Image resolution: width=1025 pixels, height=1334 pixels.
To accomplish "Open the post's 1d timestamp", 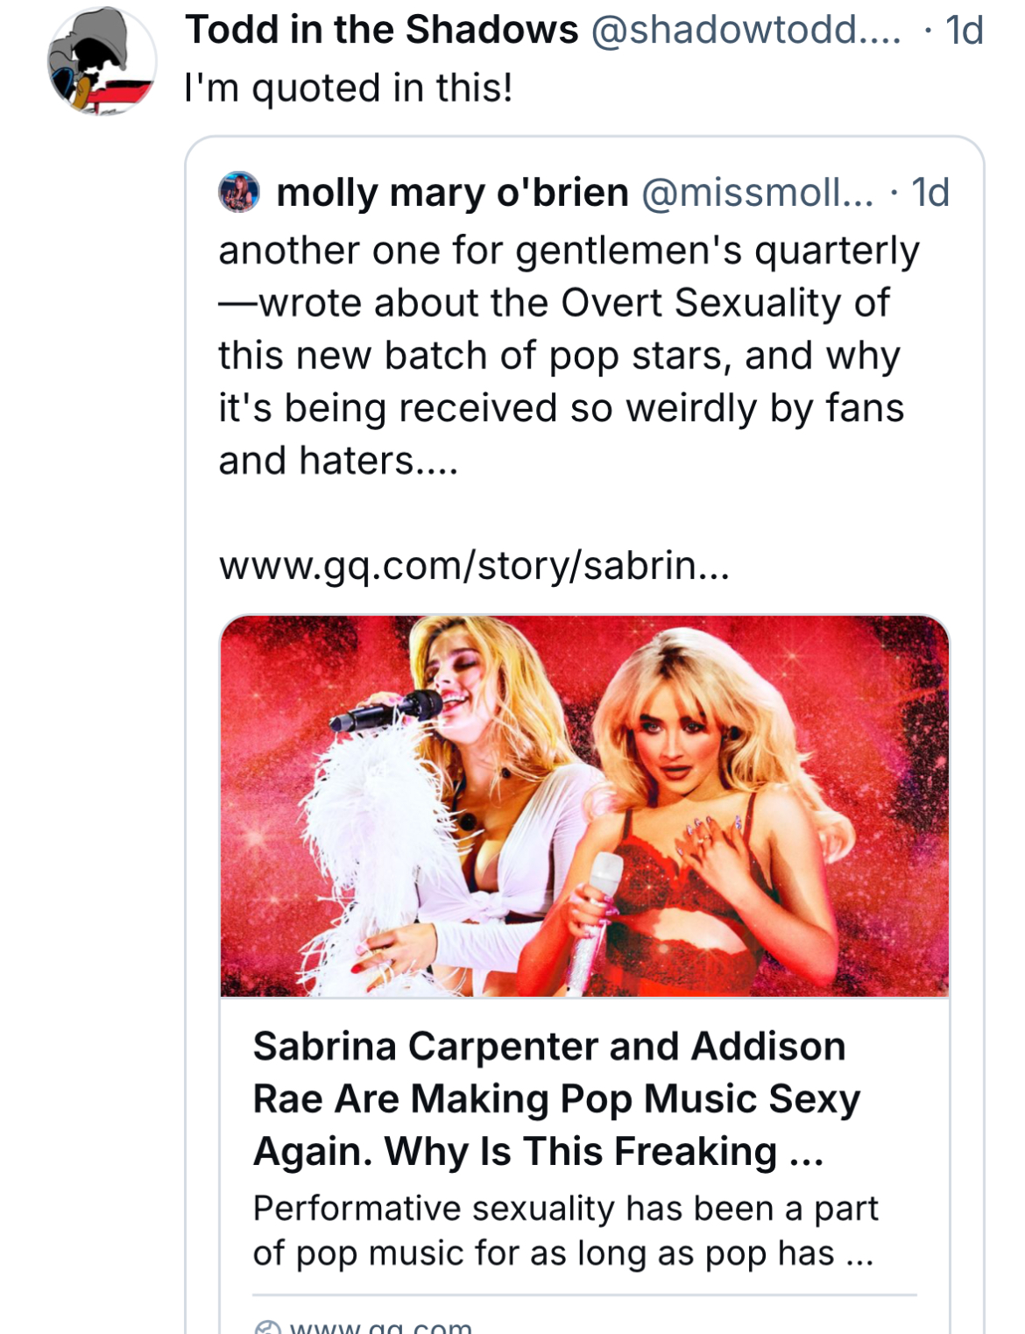I will point(965,31).
